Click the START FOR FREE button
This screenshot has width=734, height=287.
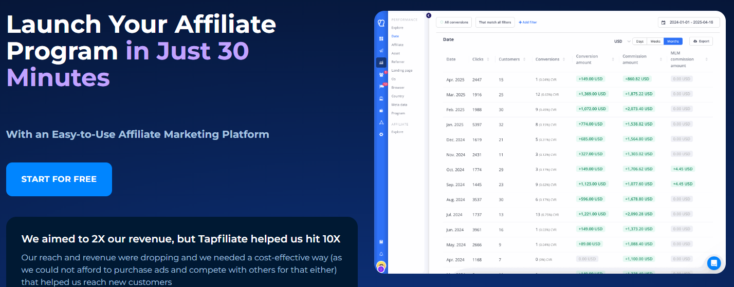click(x=59, y=179)
